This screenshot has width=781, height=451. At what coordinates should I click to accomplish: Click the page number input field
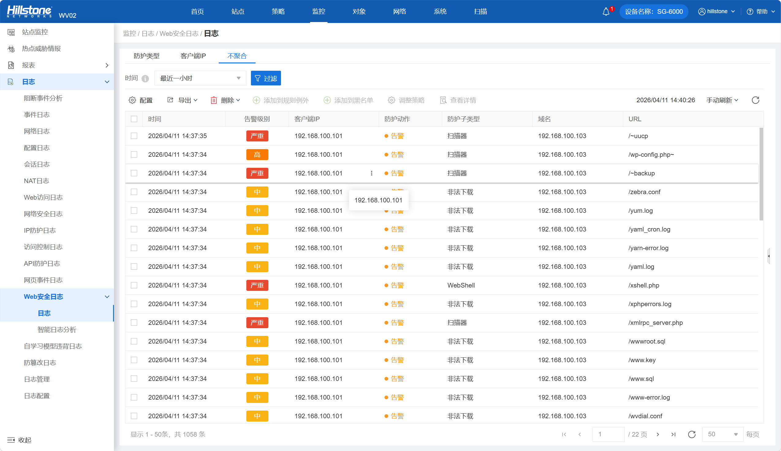click(x=608, y=434)
